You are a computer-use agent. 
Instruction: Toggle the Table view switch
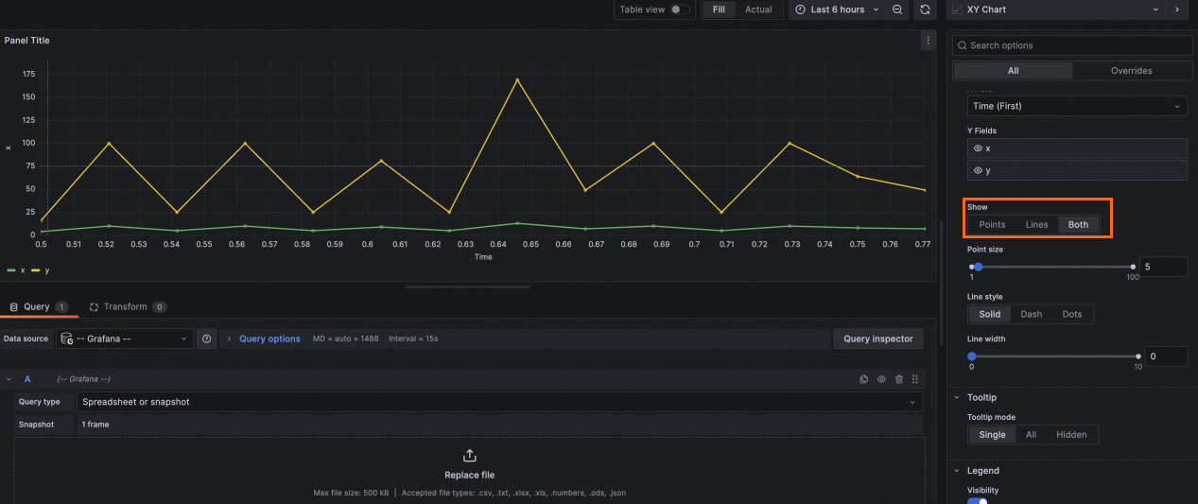pos(680,9)
